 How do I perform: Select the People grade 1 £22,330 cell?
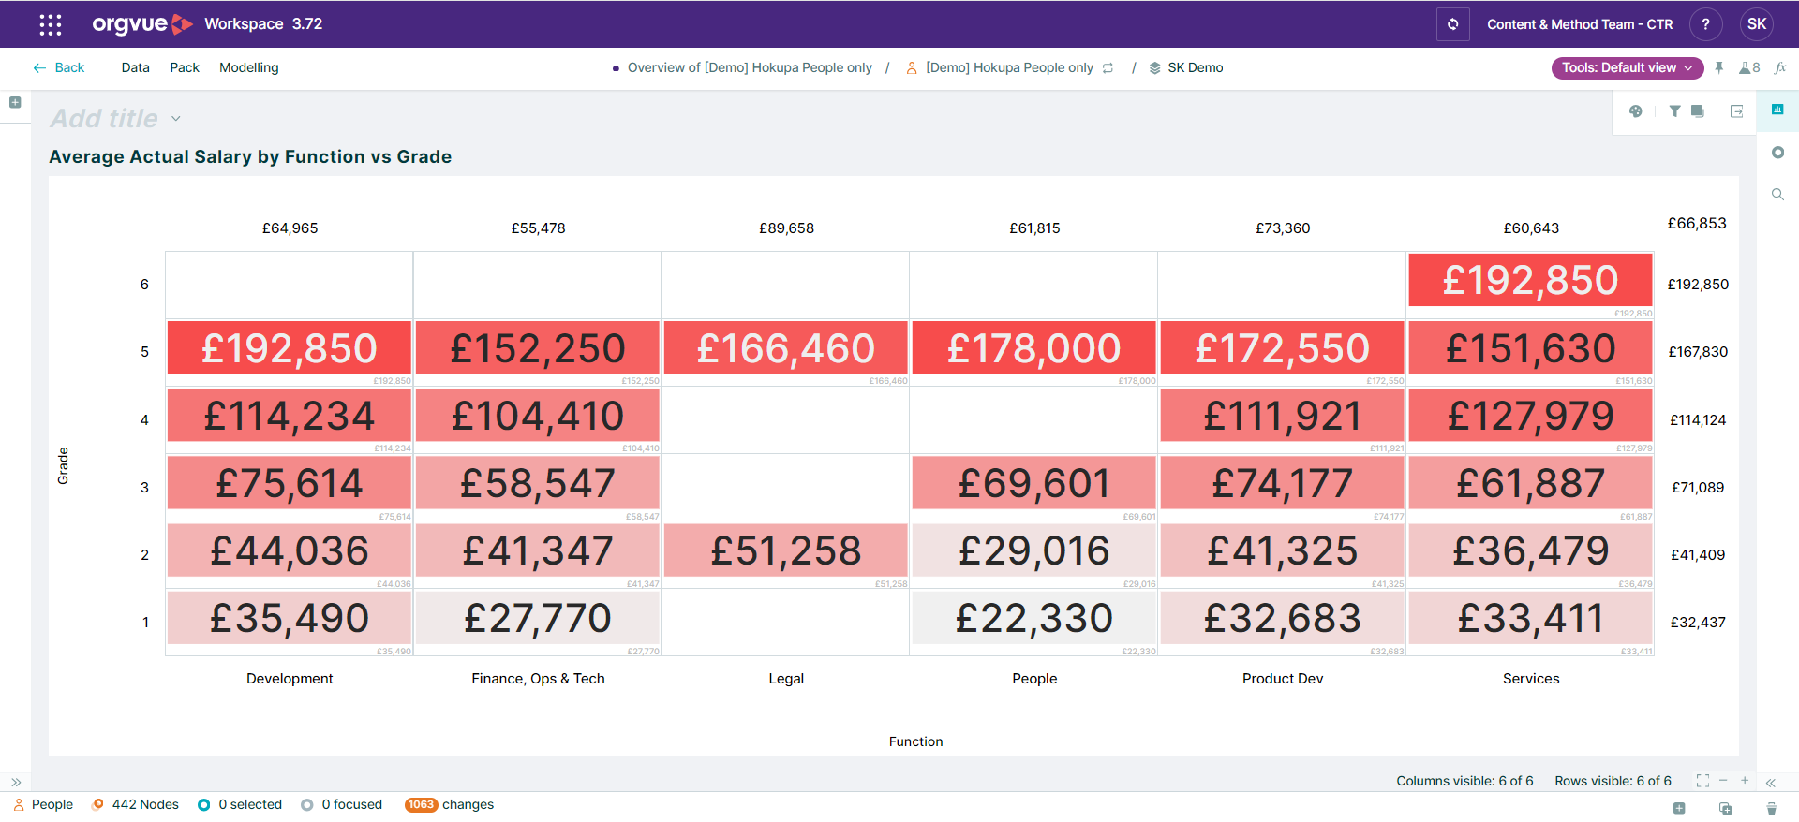coord(1034,618)
